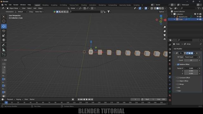Open the Object Data green triangle tab

(x=170, y=92)
